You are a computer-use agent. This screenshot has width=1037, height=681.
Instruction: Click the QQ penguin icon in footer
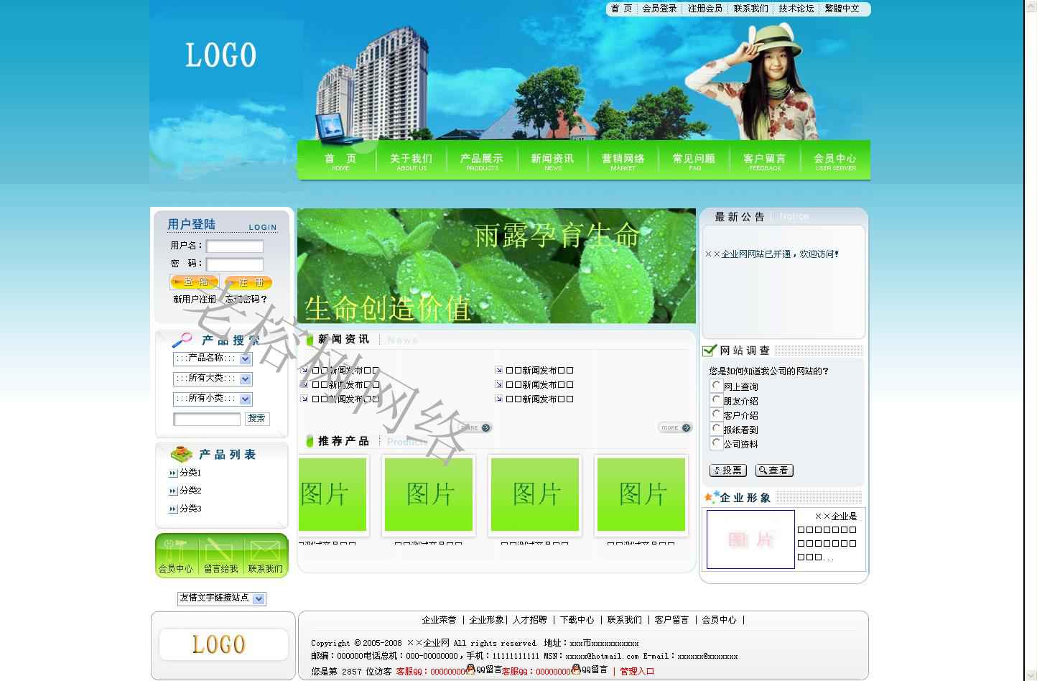pos(470,670)
